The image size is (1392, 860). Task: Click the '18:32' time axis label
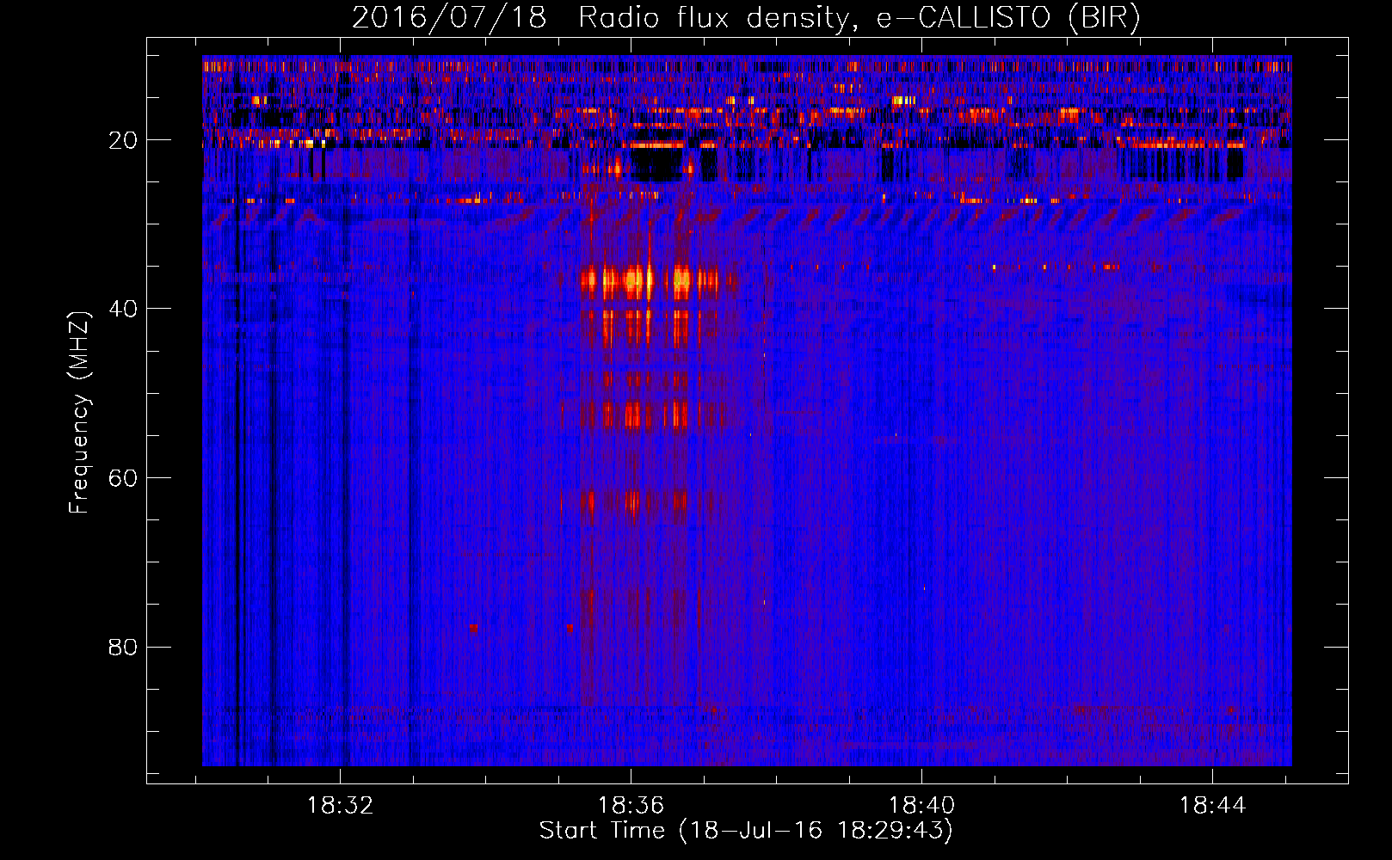pyautogui.click(x=341, y=806)
